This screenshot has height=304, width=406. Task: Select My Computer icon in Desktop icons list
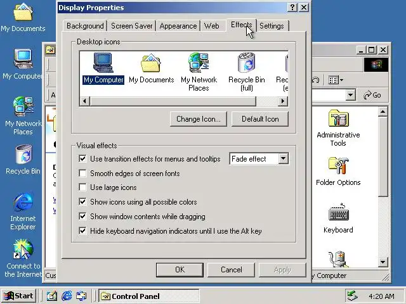(103, 68)
